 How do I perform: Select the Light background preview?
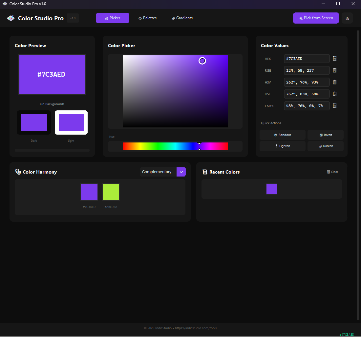pyautogui.click(x=71, y=122)
